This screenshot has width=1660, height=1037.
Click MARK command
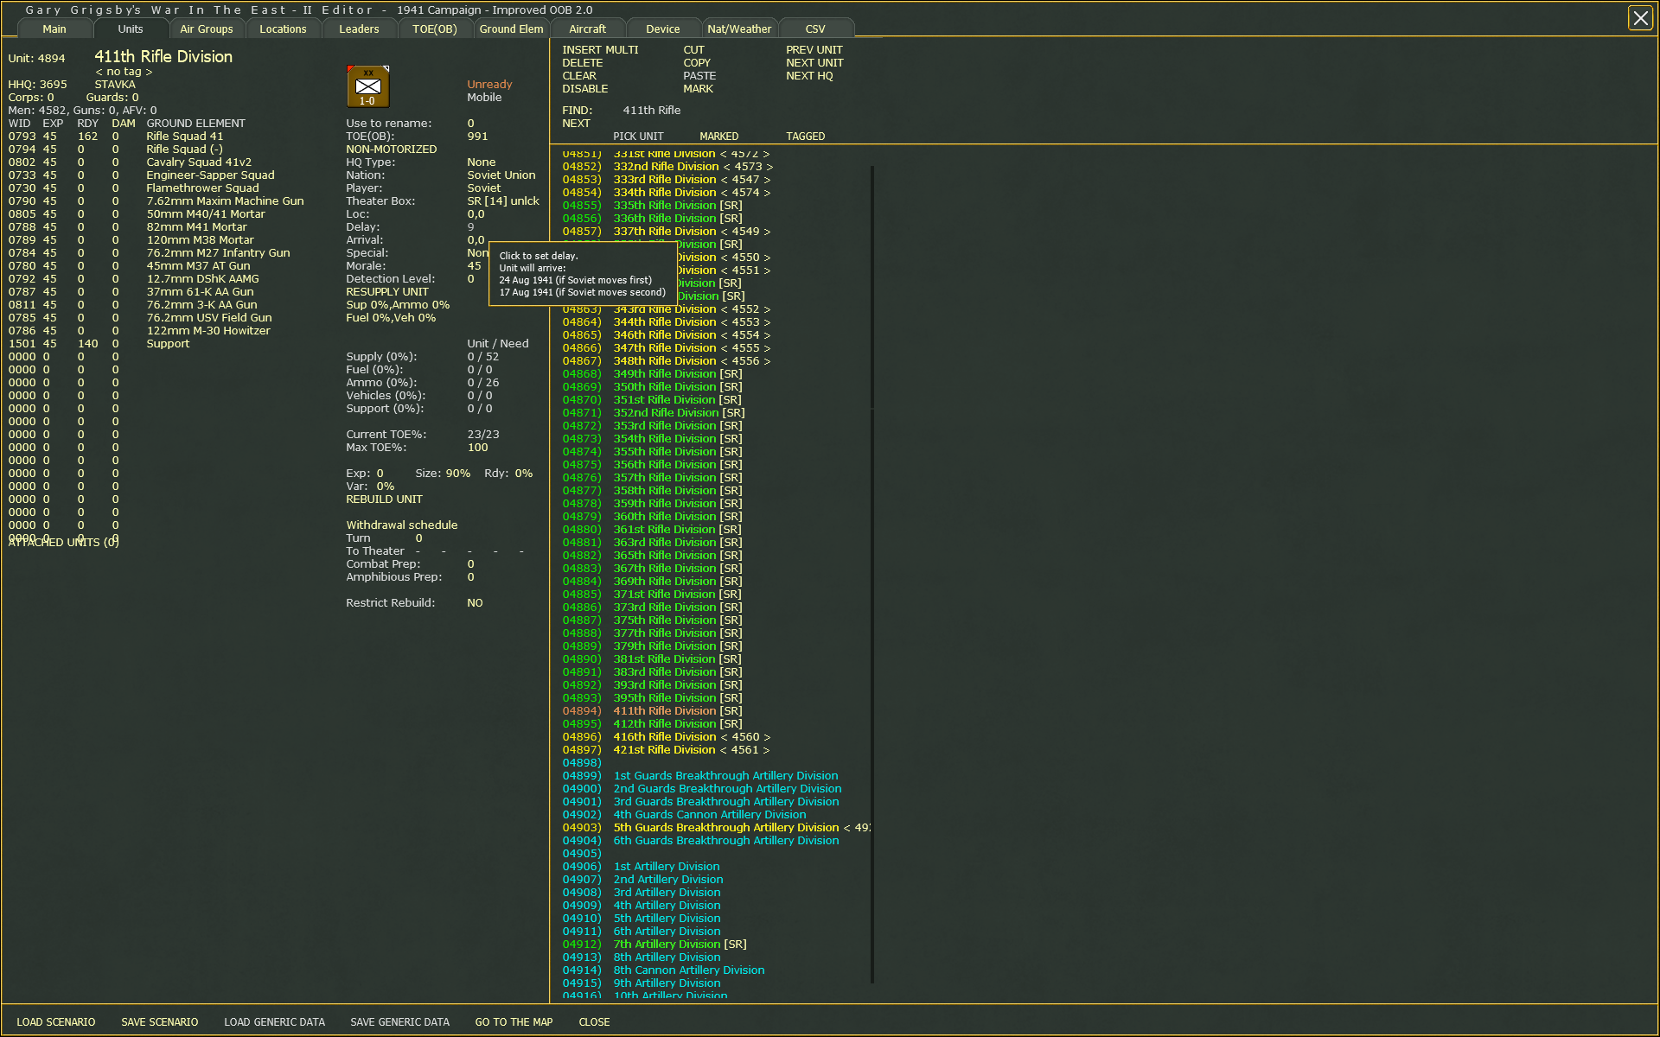coord(699,89)
